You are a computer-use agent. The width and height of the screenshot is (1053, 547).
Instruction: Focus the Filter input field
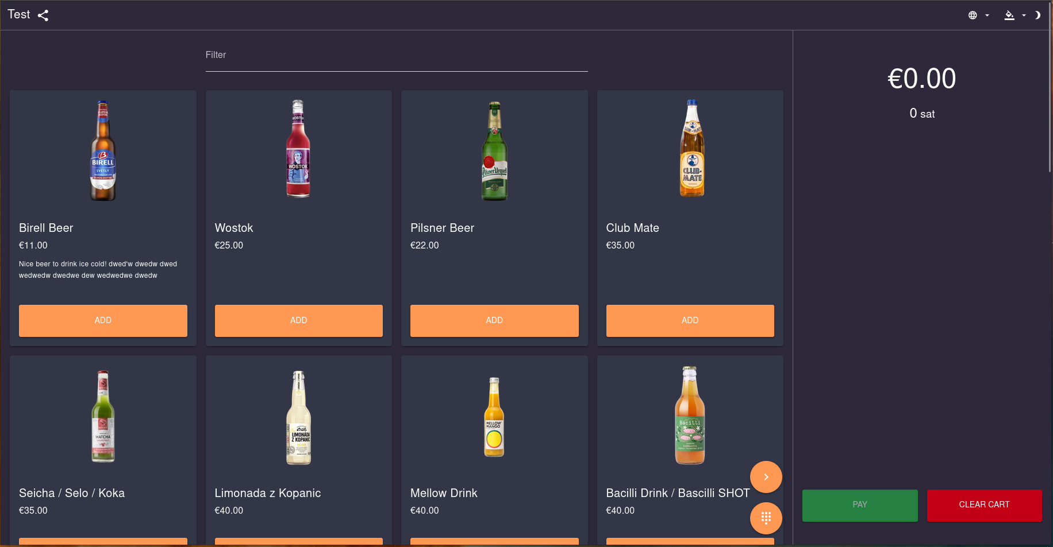coord(397,56)
